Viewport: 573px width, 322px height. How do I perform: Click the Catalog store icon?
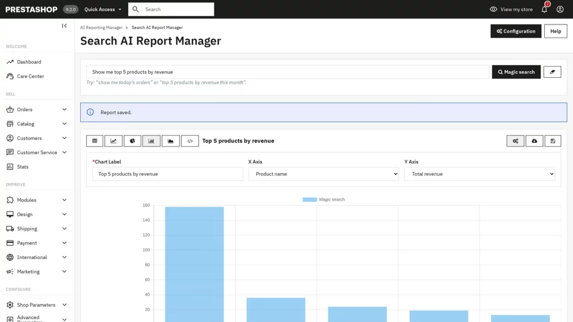10,124
